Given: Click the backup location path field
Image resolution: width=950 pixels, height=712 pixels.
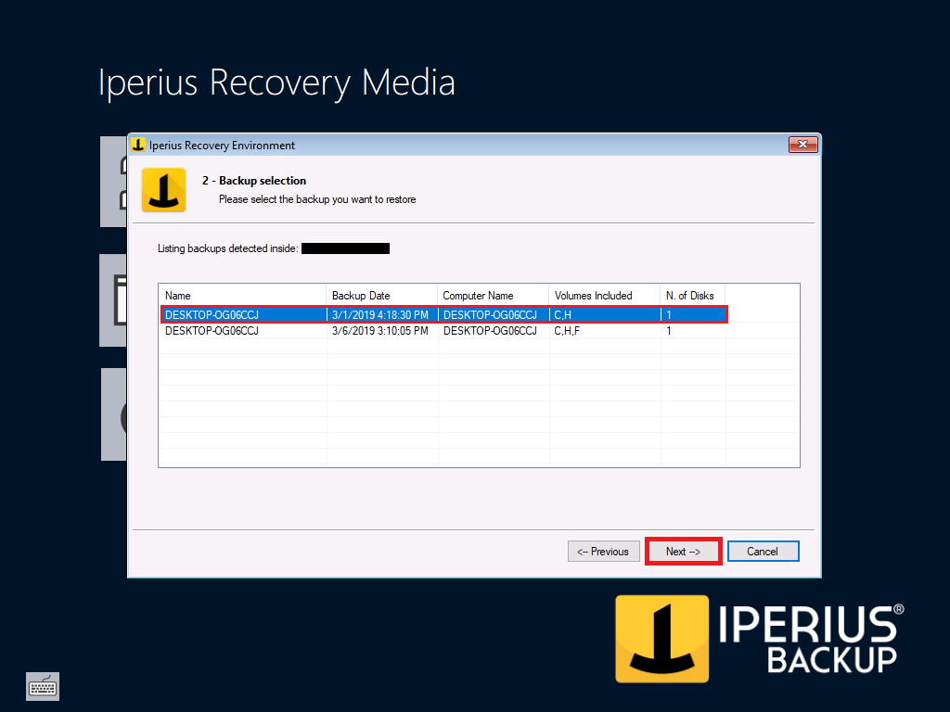Looking at the screenshot, I should (x=345, y=248).
